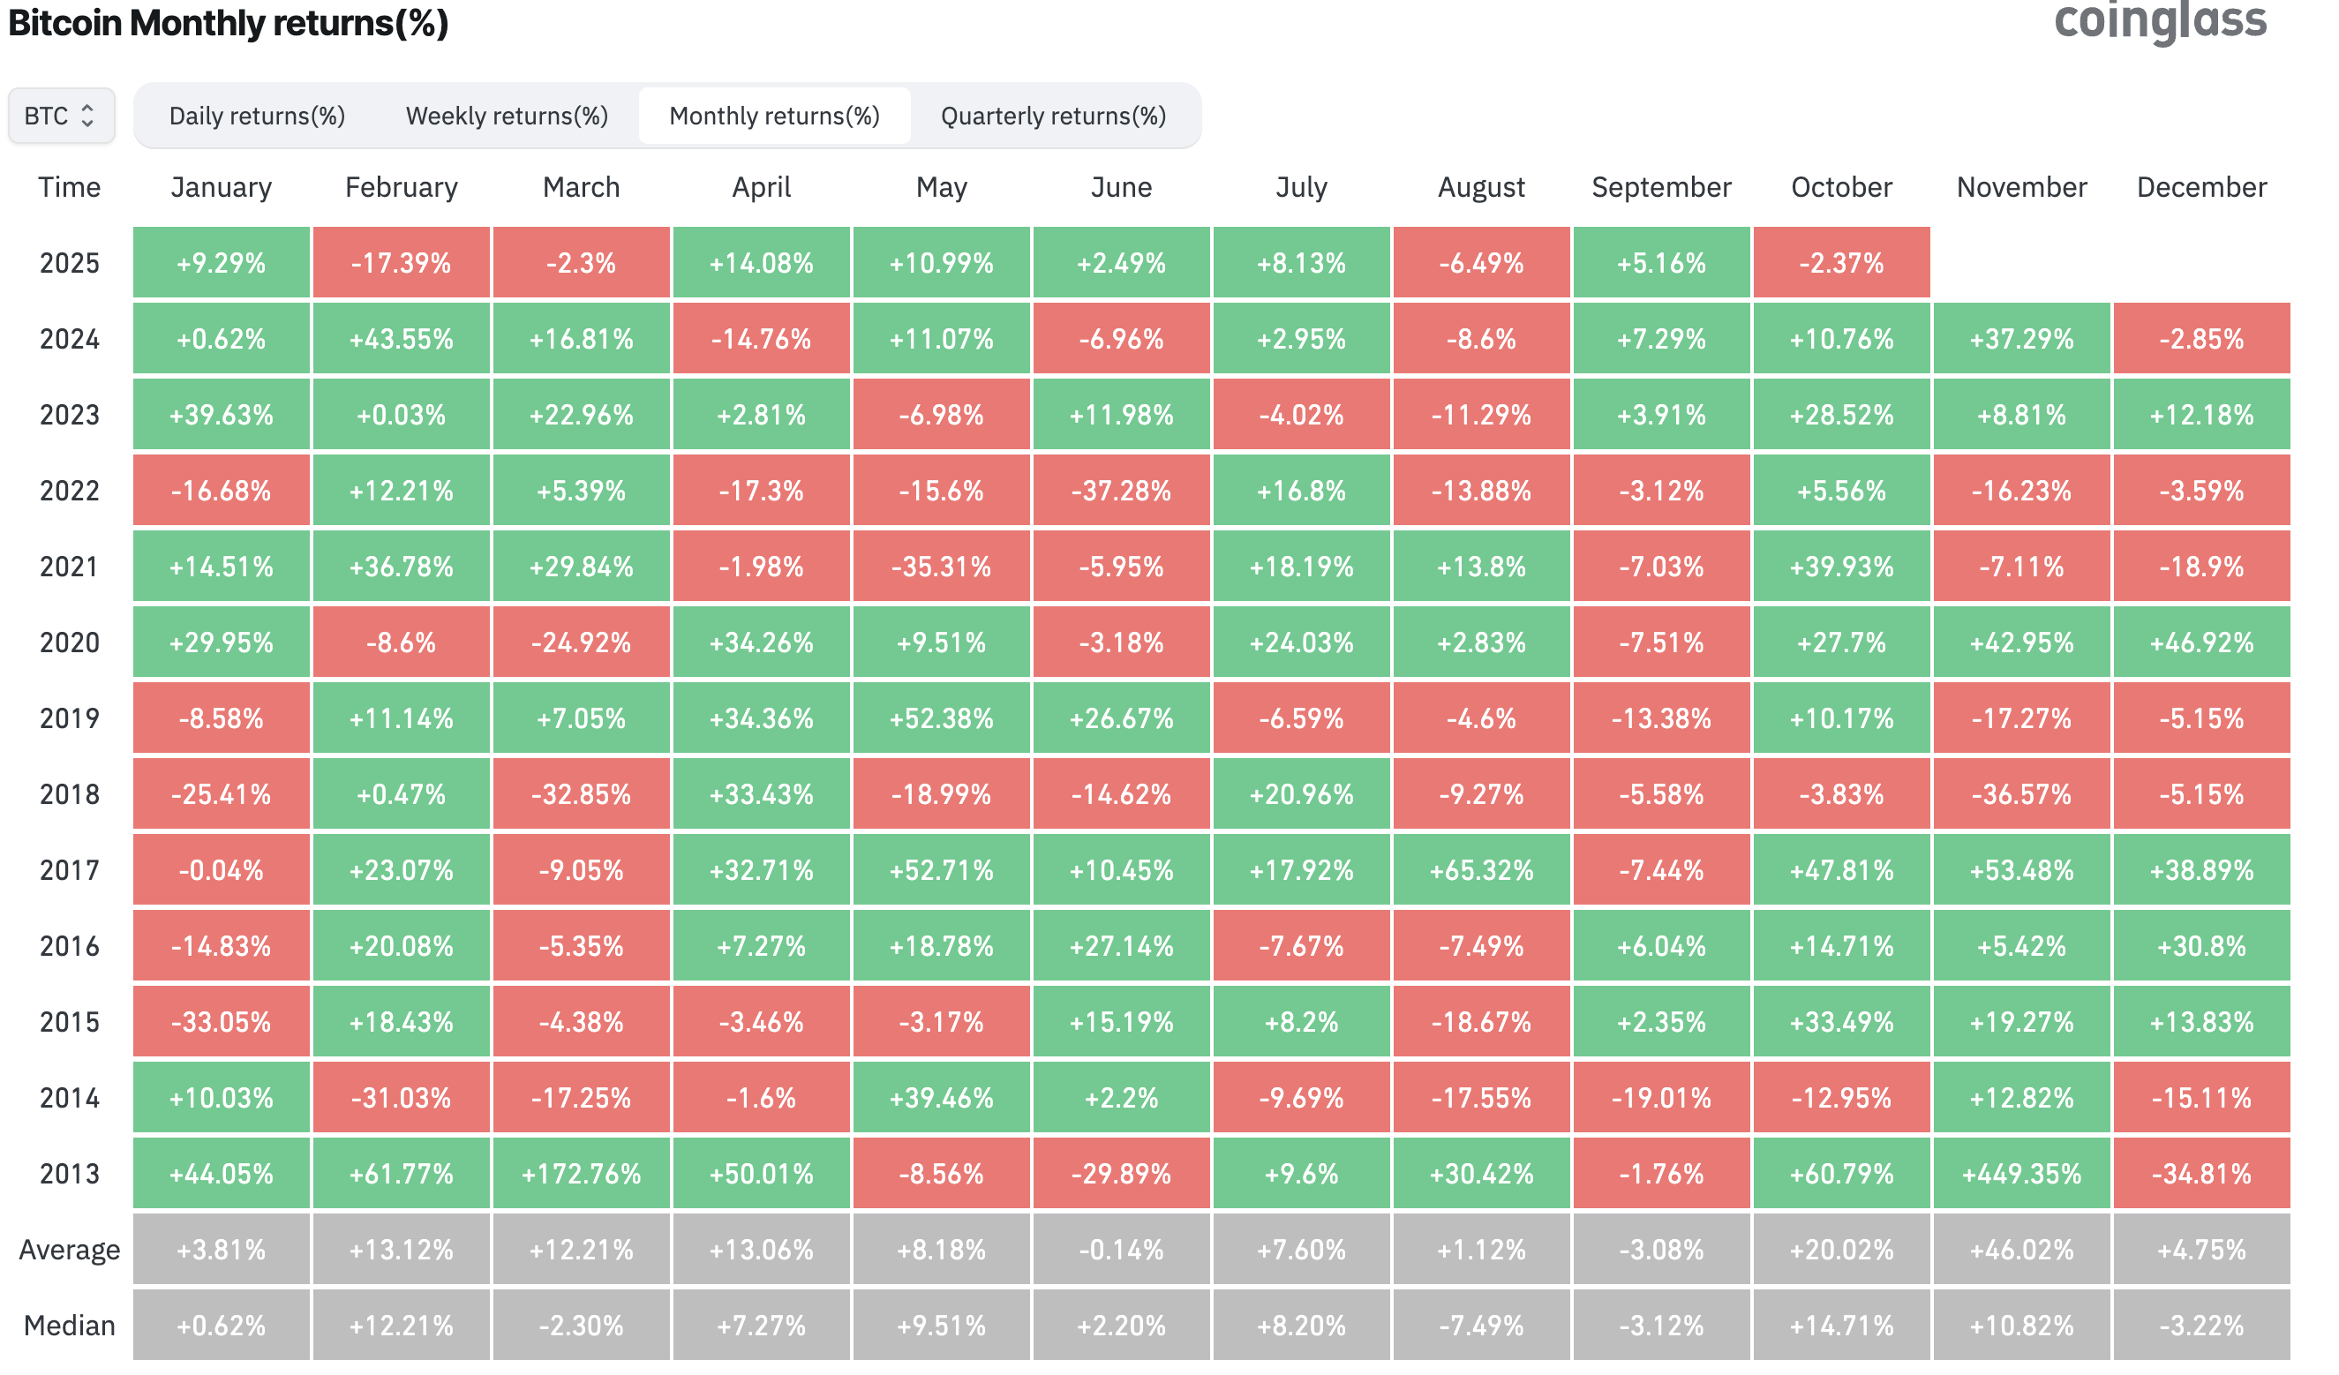Open the BTC coin selector

pyautogui.click(x=61, y=115)
